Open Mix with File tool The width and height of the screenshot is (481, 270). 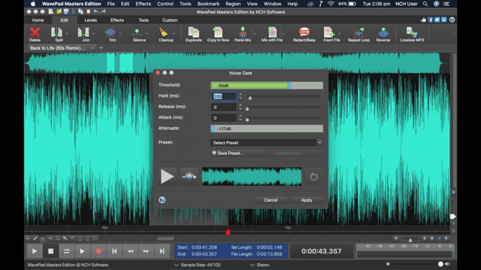click(x=272, y=34)
